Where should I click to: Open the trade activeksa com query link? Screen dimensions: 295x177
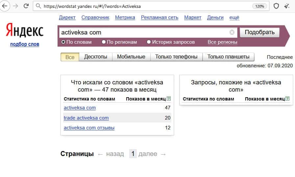86,118
